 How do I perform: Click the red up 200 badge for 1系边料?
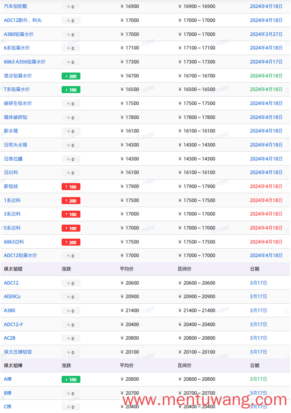coord(71,201)
